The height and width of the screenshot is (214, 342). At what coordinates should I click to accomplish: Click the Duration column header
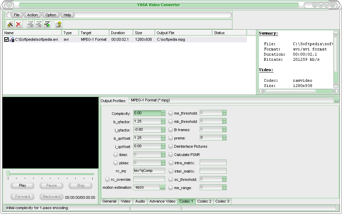coord(121,33)
